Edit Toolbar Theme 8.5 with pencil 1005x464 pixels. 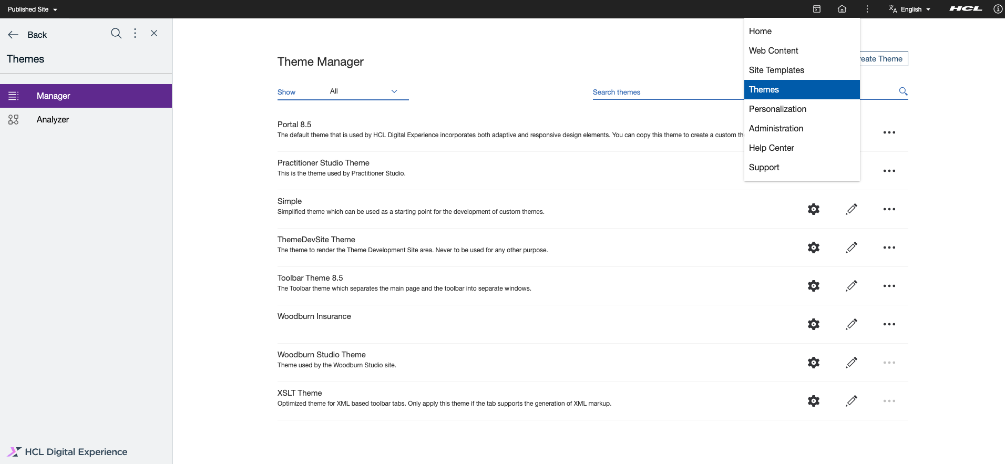pos(852,286)
